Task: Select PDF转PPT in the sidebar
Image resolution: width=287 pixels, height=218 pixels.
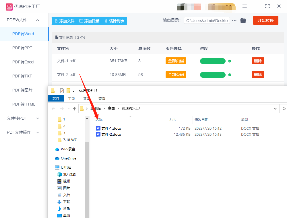Action: coord(22,48)
